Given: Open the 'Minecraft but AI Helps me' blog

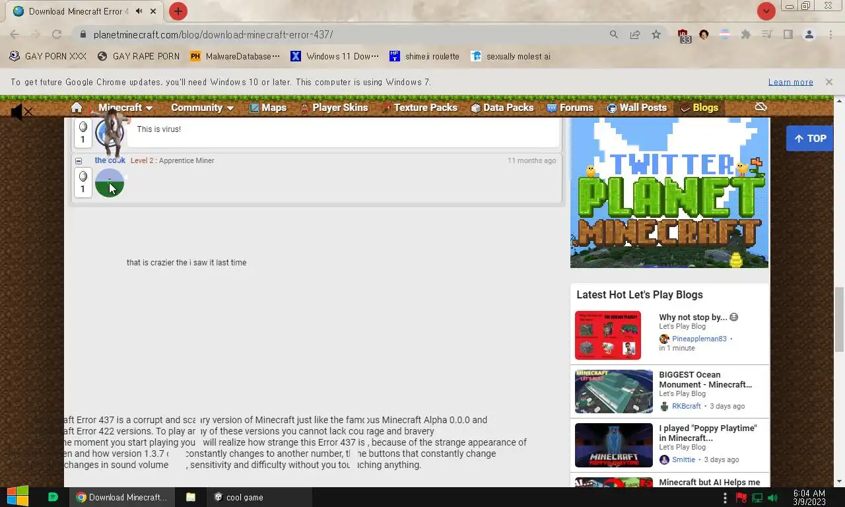Looking at the screenshot, I should [709, 483].
